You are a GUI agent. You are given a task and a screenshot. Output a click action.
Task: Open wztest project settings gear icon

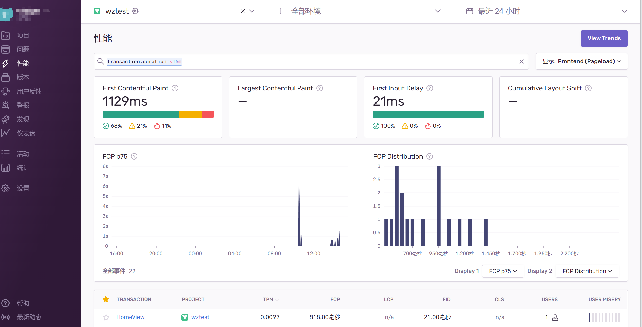[135, 11]
